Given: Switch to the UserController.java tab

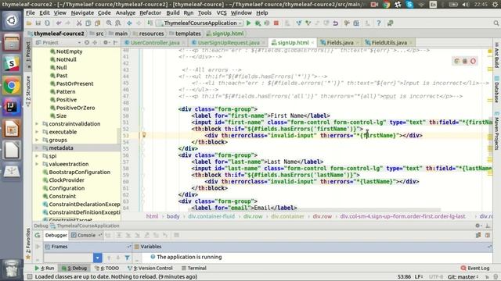Looking at the screenshot, I should 155,43.
